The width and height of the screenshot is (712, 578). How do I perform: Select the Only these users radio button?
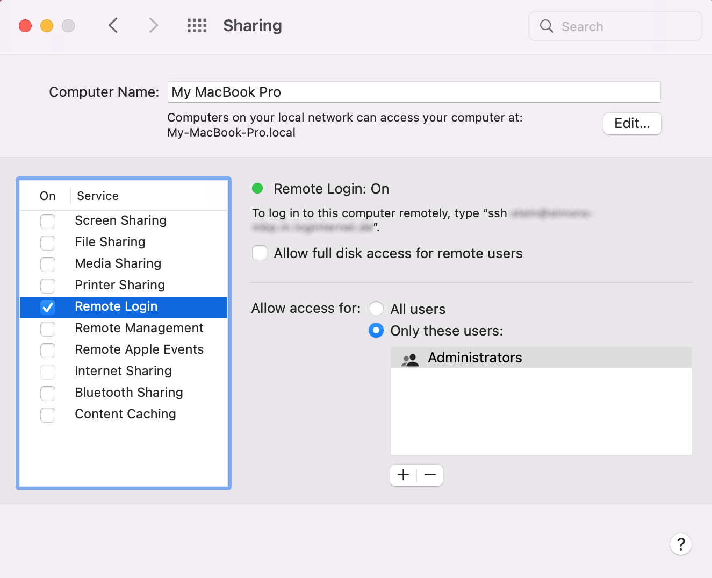(376, 330)
